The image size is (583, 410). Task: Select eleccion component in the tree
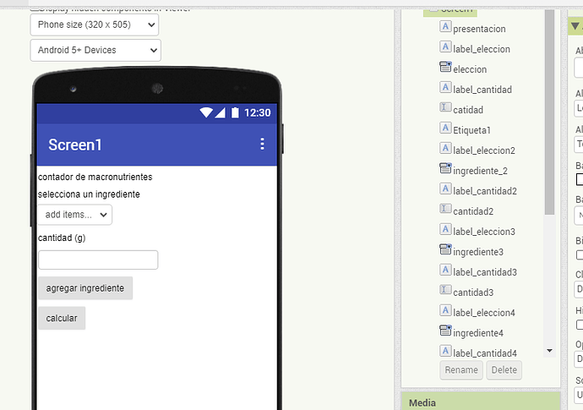click(x=470, y=69)
